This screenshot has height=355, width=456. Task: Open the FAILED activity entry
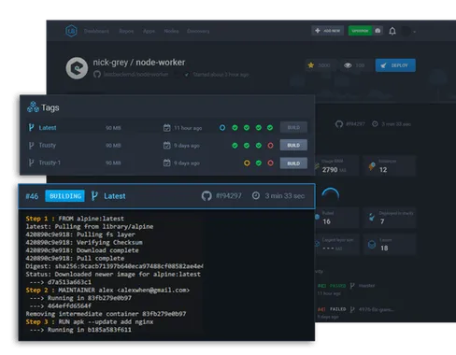click(x=355, y=309)
